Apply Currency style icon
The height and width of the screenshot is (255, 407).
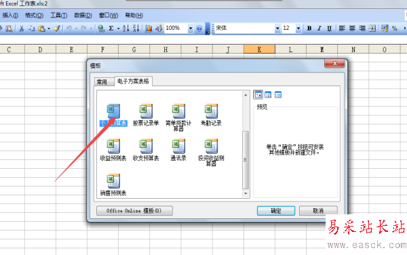(385, 28)
